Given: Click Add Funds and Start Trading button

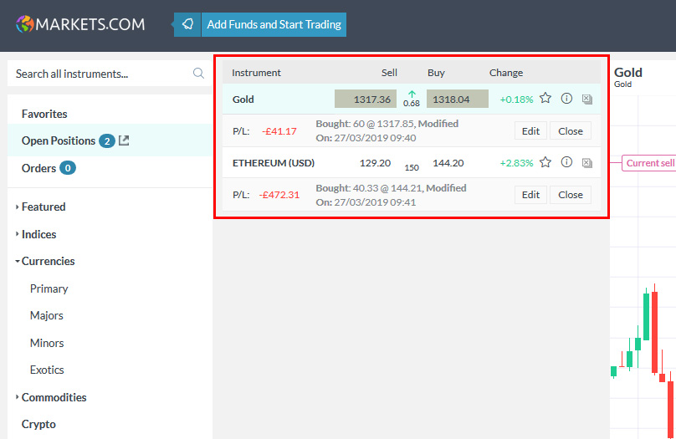Looking at the screenshot, I should coord(274,24).
